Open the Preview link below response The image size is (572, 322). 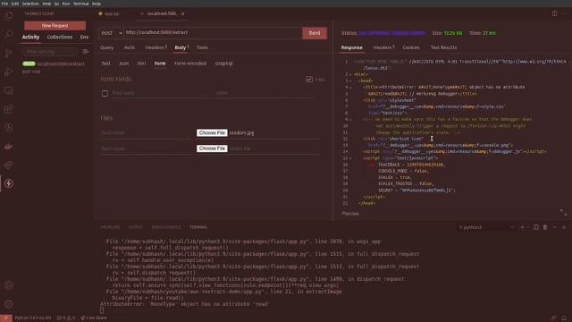coord(350,214)
